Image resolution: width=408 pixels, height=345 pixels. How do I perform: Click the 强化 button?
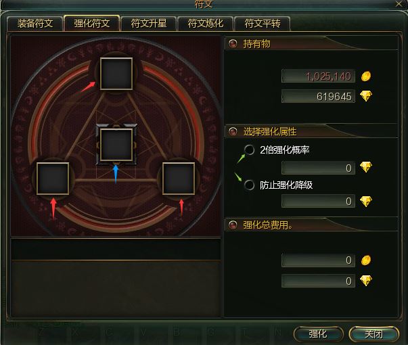click(318, 334)
